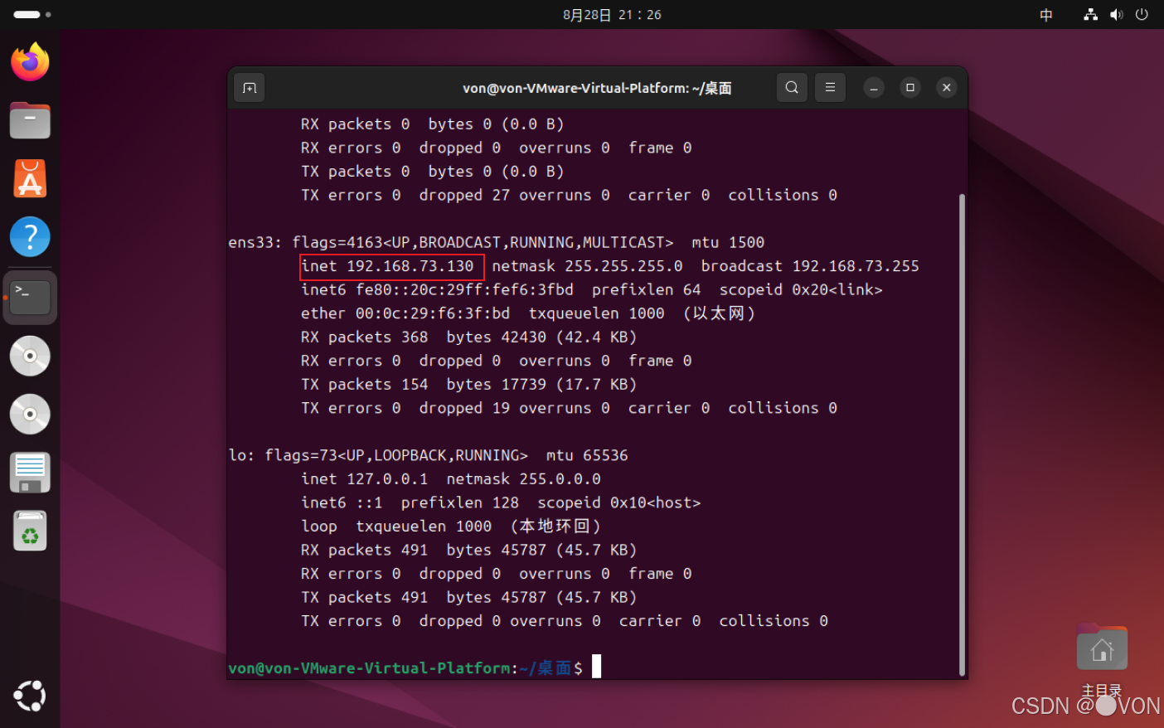Open Firefox from the dock
This screenshot has width=1164, height=728.
coord(30,62)
